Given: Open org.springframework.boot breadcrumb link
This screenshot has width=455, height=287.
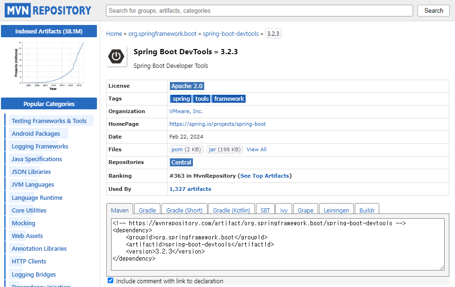Looking at the screenshot, I should (162, 34).
